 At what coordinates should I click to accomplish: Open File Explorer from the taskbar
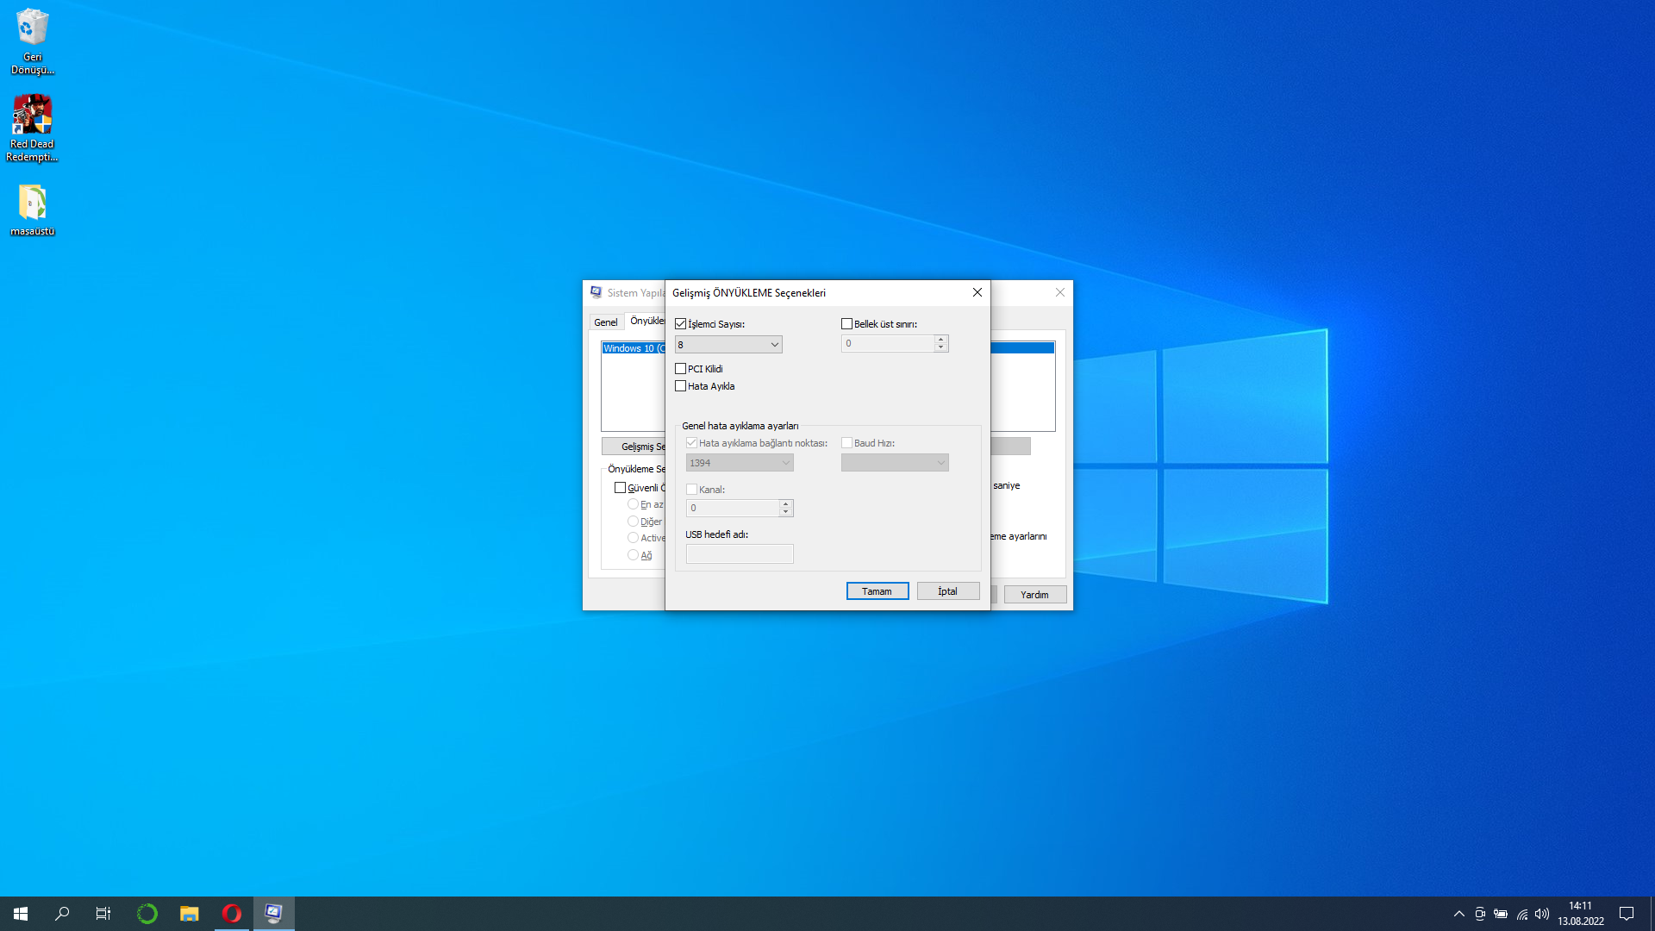point(189,914)
